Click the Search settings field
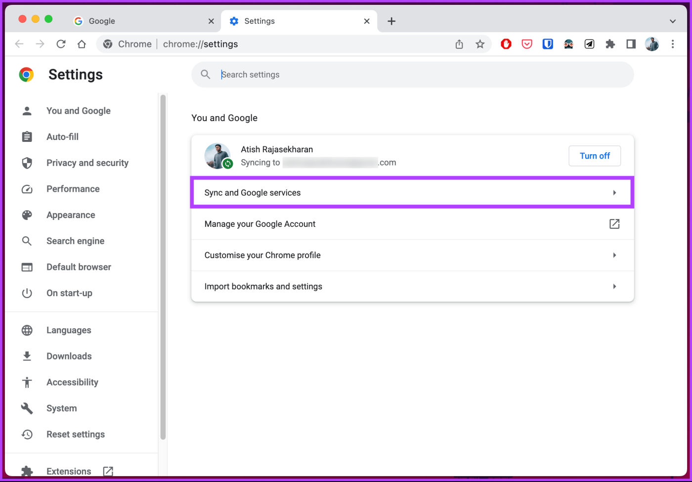 [x=413, y=75]
